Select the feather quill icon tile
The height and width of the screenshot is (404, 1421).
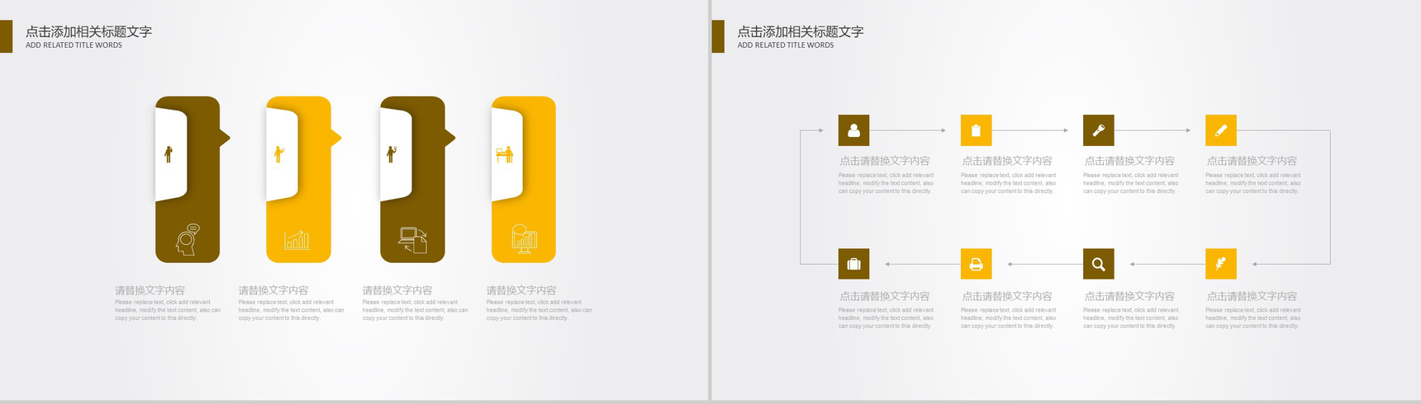coord(1220,264)
